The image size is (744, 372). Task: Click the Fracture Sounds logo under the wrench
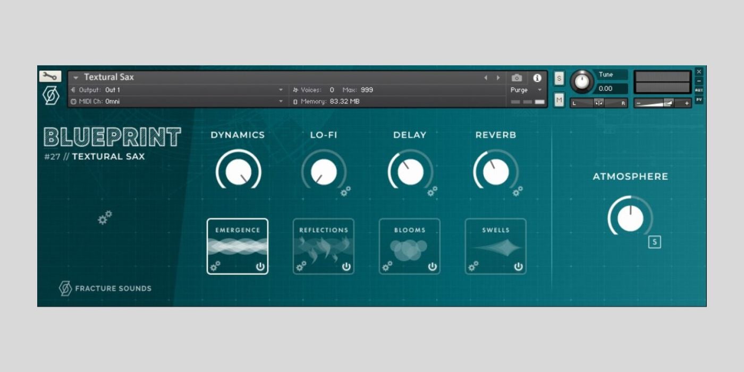[x=51, y=96]
